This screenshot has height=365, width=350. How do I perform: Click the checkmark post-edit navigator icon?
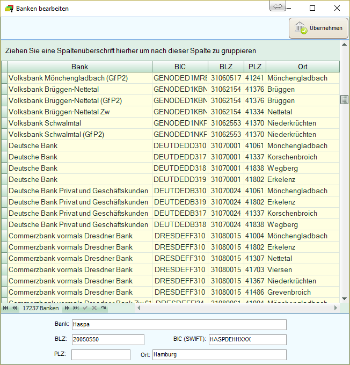[x=85, y=308]
